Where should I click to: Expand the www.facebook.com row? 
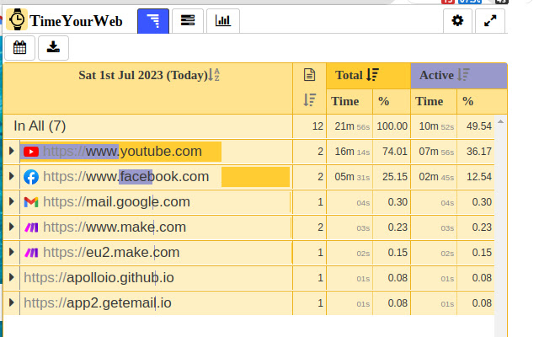(x=11, y=177)
